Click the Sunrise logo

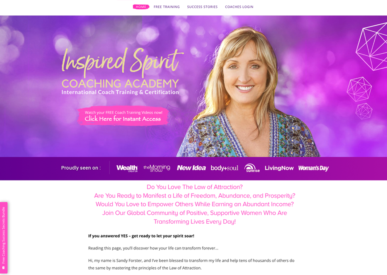point(252,168)
